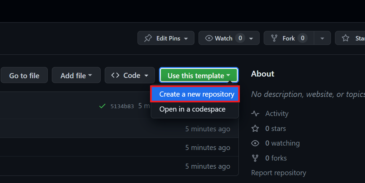Select Open in a codespace
The height and width of the screenshot is (183, 365).
point(195,109)
